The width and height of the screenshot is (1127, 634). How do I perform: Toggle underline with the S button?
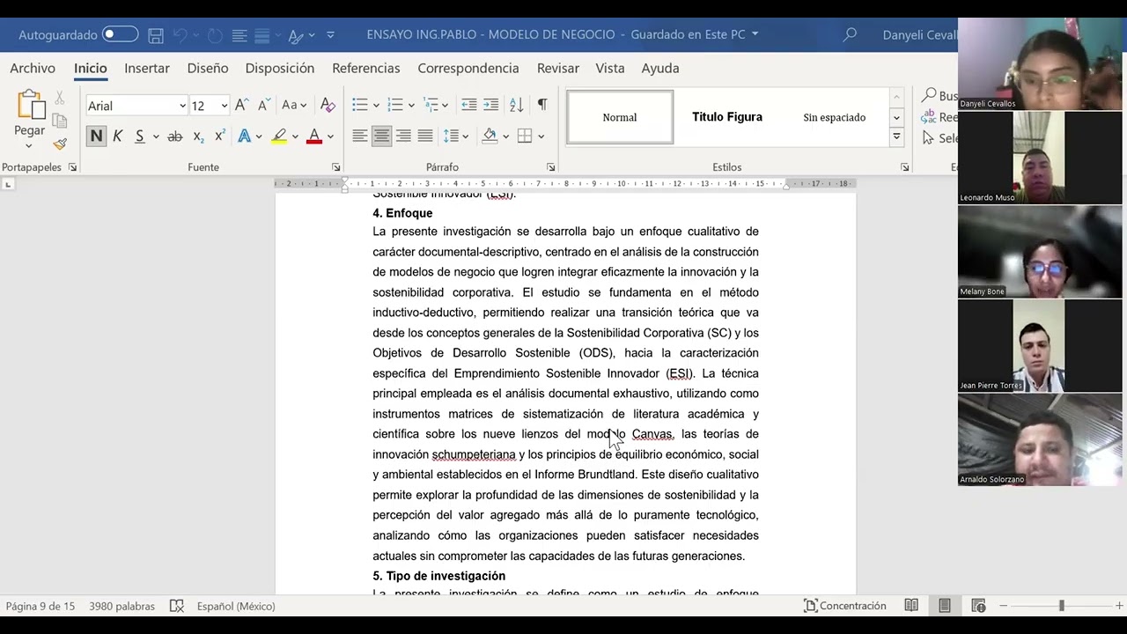point(139,136)
